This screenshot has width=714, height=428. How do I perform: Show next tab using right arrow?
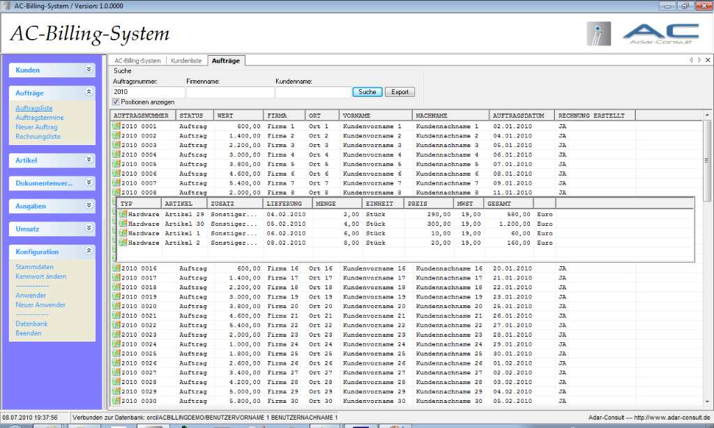[699, 60]
